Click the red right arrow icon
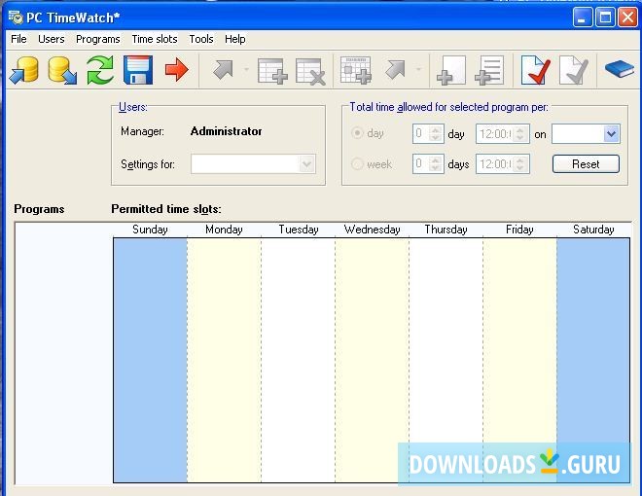The height and width of the screenshot is (496, 642). pyautogui.click(x=176, y=70)
